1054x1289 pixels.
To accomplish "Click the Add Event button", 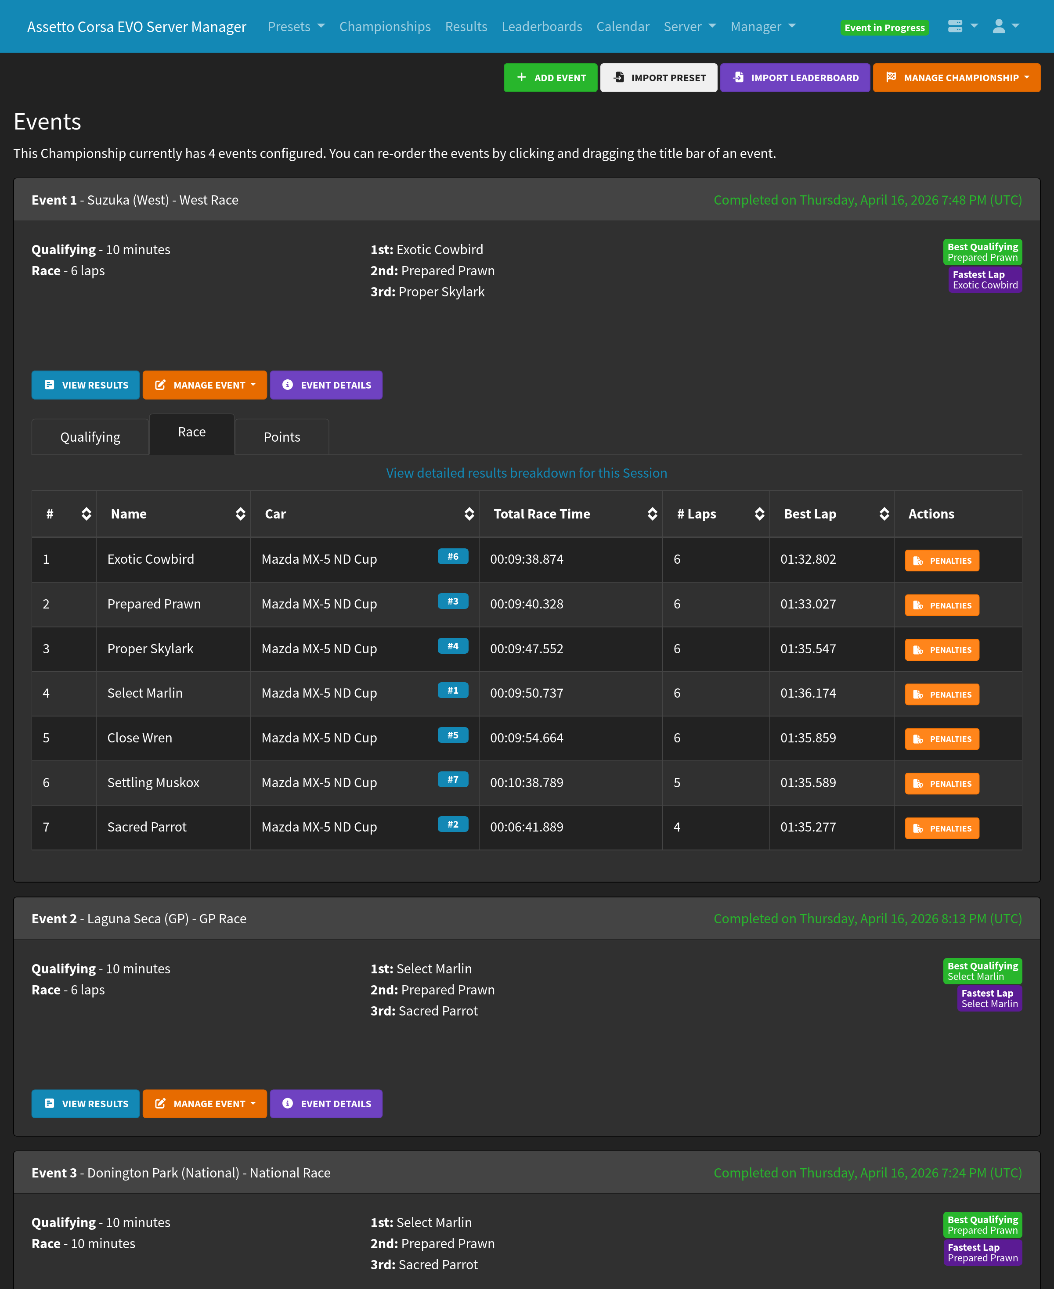I will tap(550, 78).
